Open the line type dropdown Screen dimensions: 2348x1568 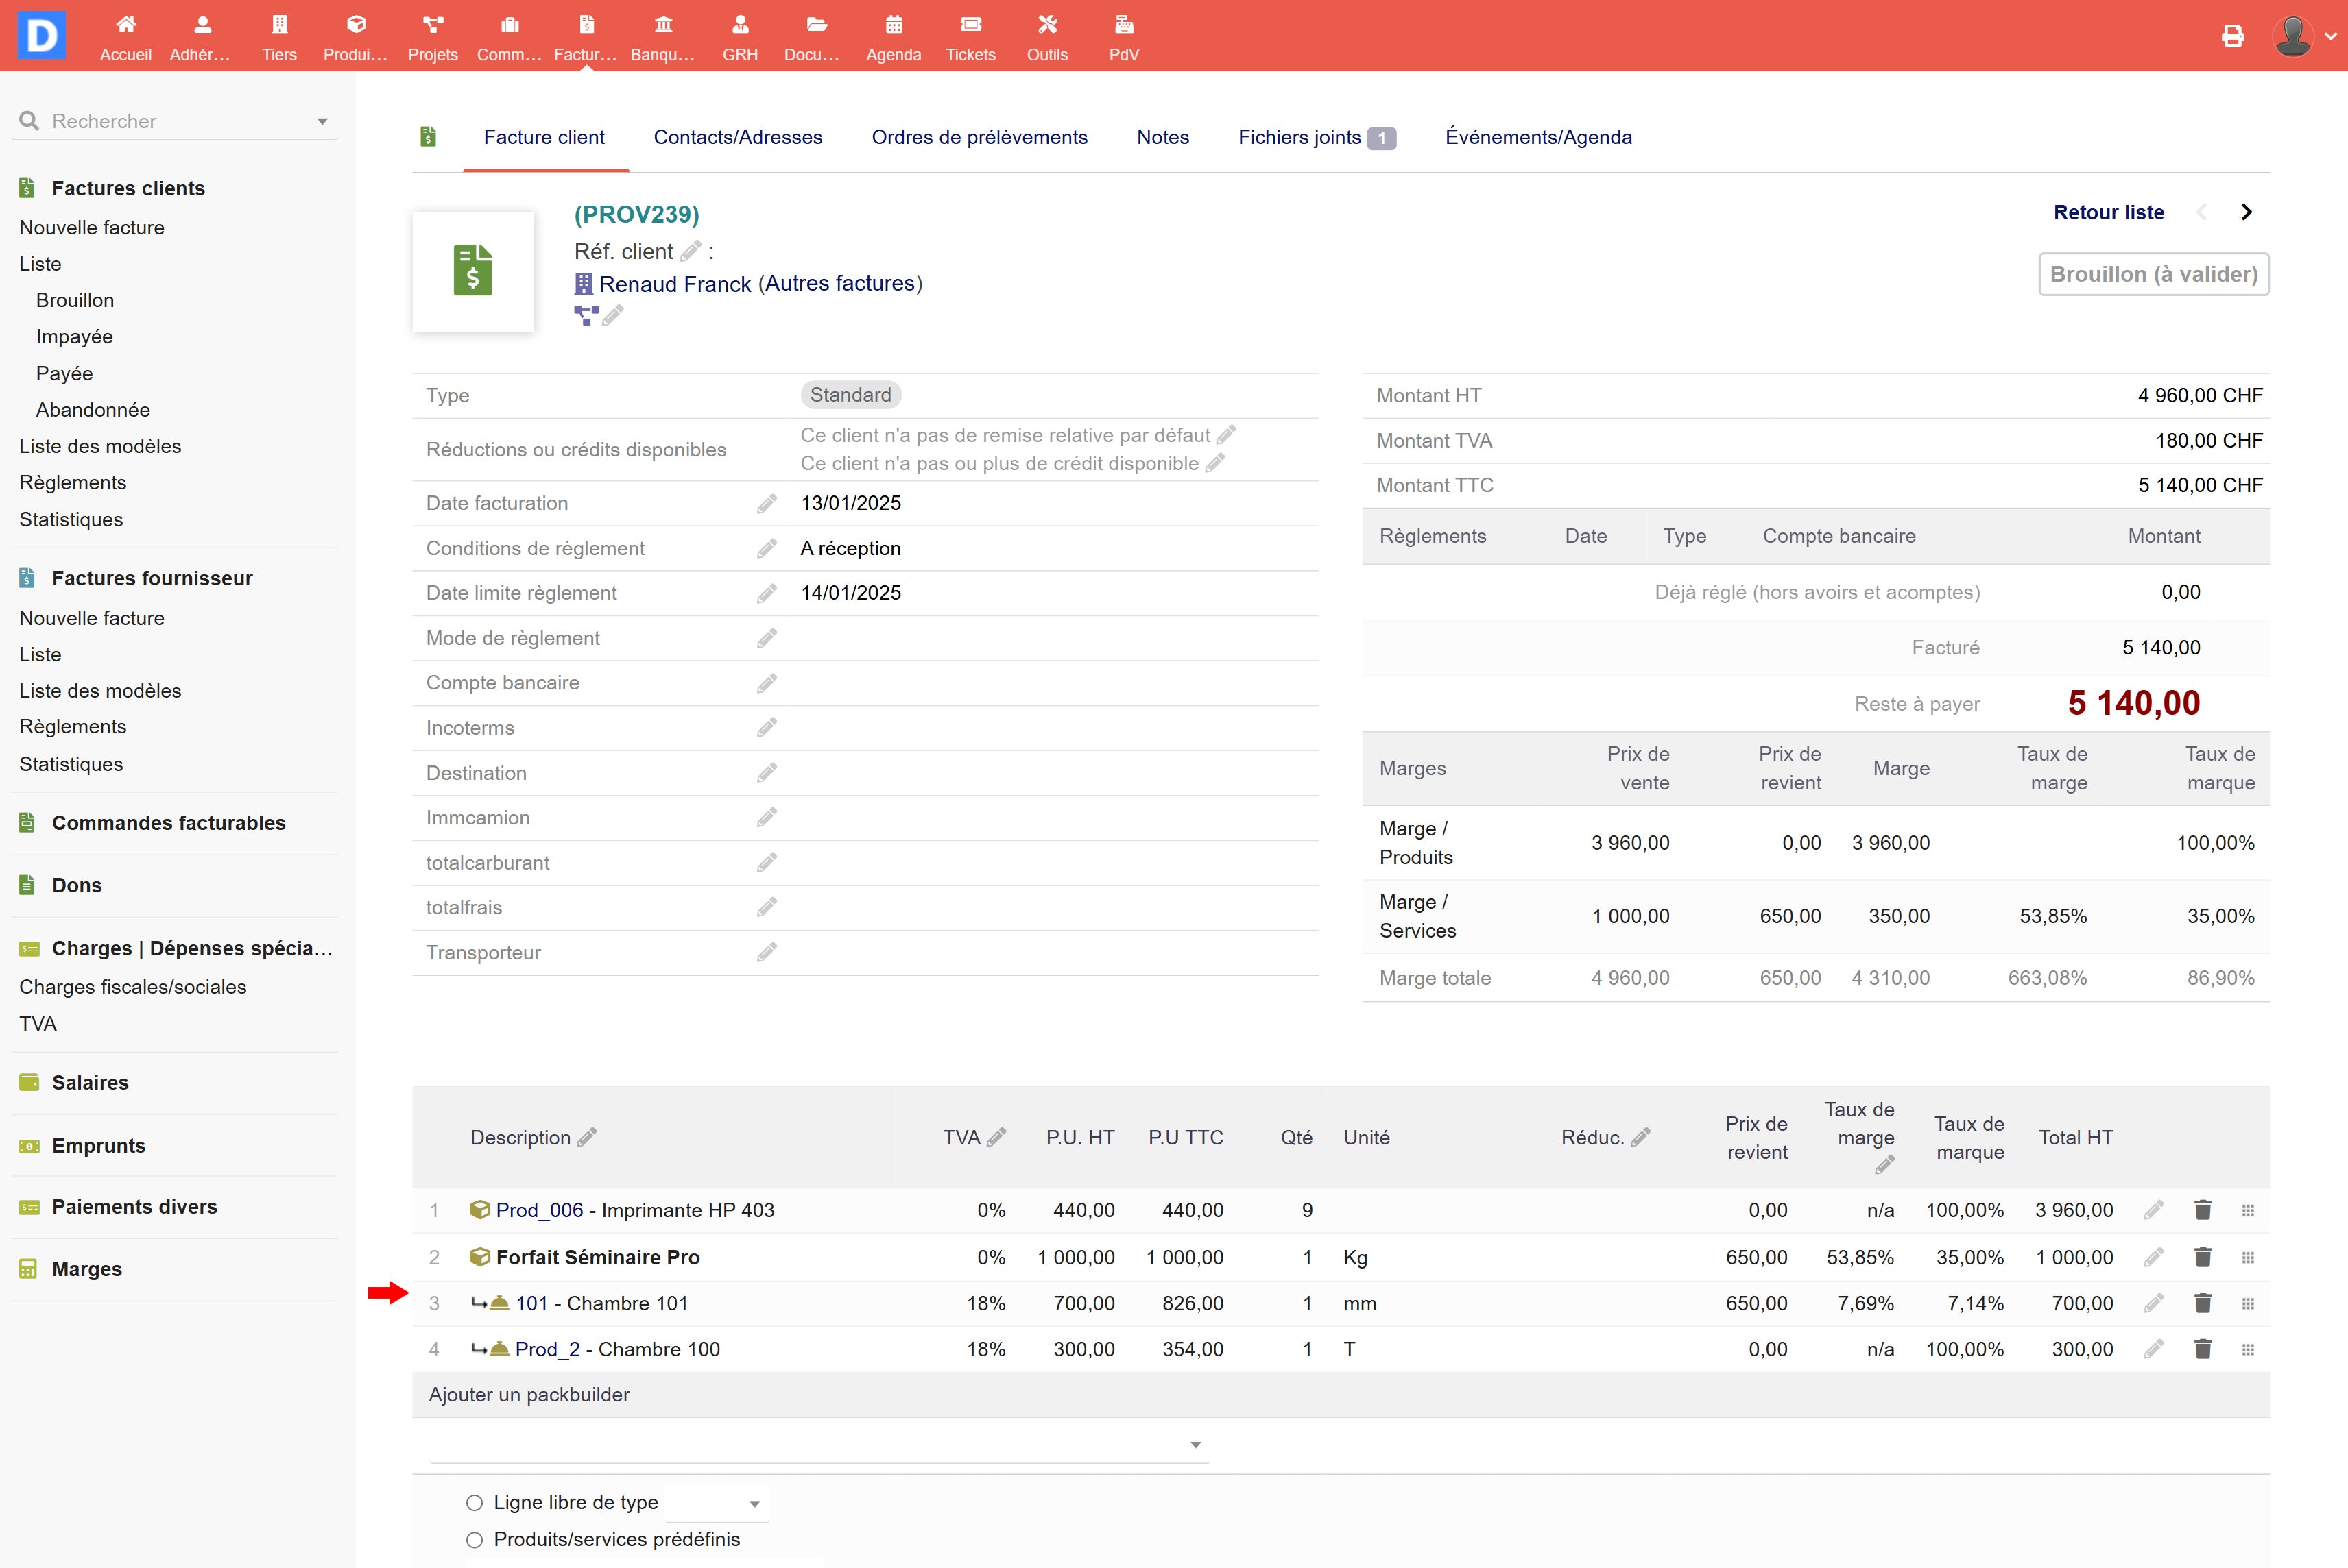point(754,1504)
